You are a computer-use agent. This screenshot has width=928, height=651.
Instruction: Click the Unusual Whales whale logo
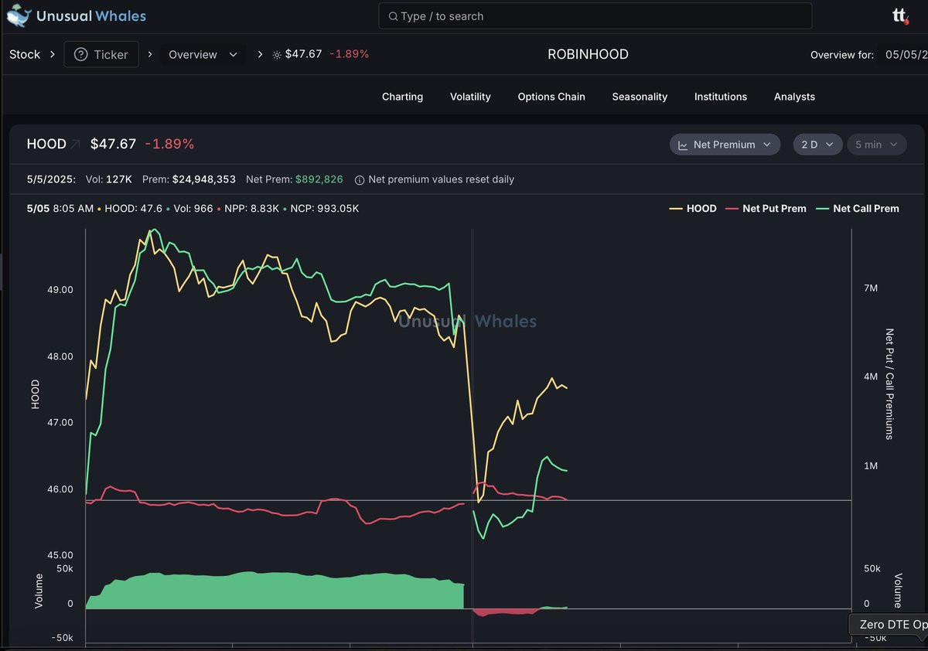coord(19,15)
